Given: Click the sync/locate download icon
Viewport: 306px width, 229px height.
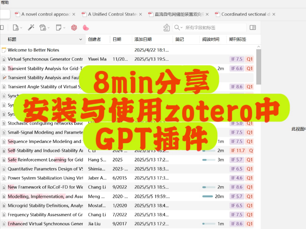Looking at the screenshot, I should (167, 28).
